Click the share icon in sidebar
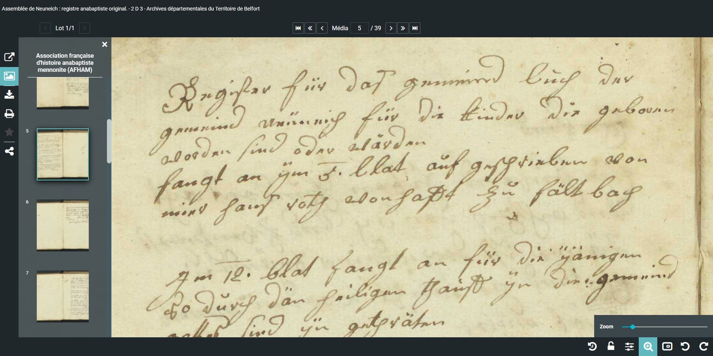Image resolution: width=713 pixels, height=356 pixels. tap(9, 151)
